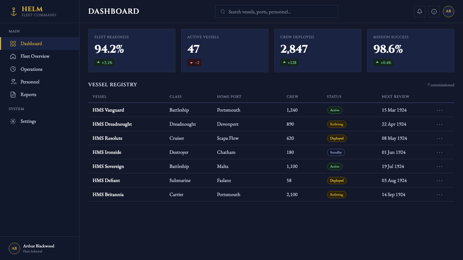
Task: Click Submarine class cell
Action: [180, 181]
